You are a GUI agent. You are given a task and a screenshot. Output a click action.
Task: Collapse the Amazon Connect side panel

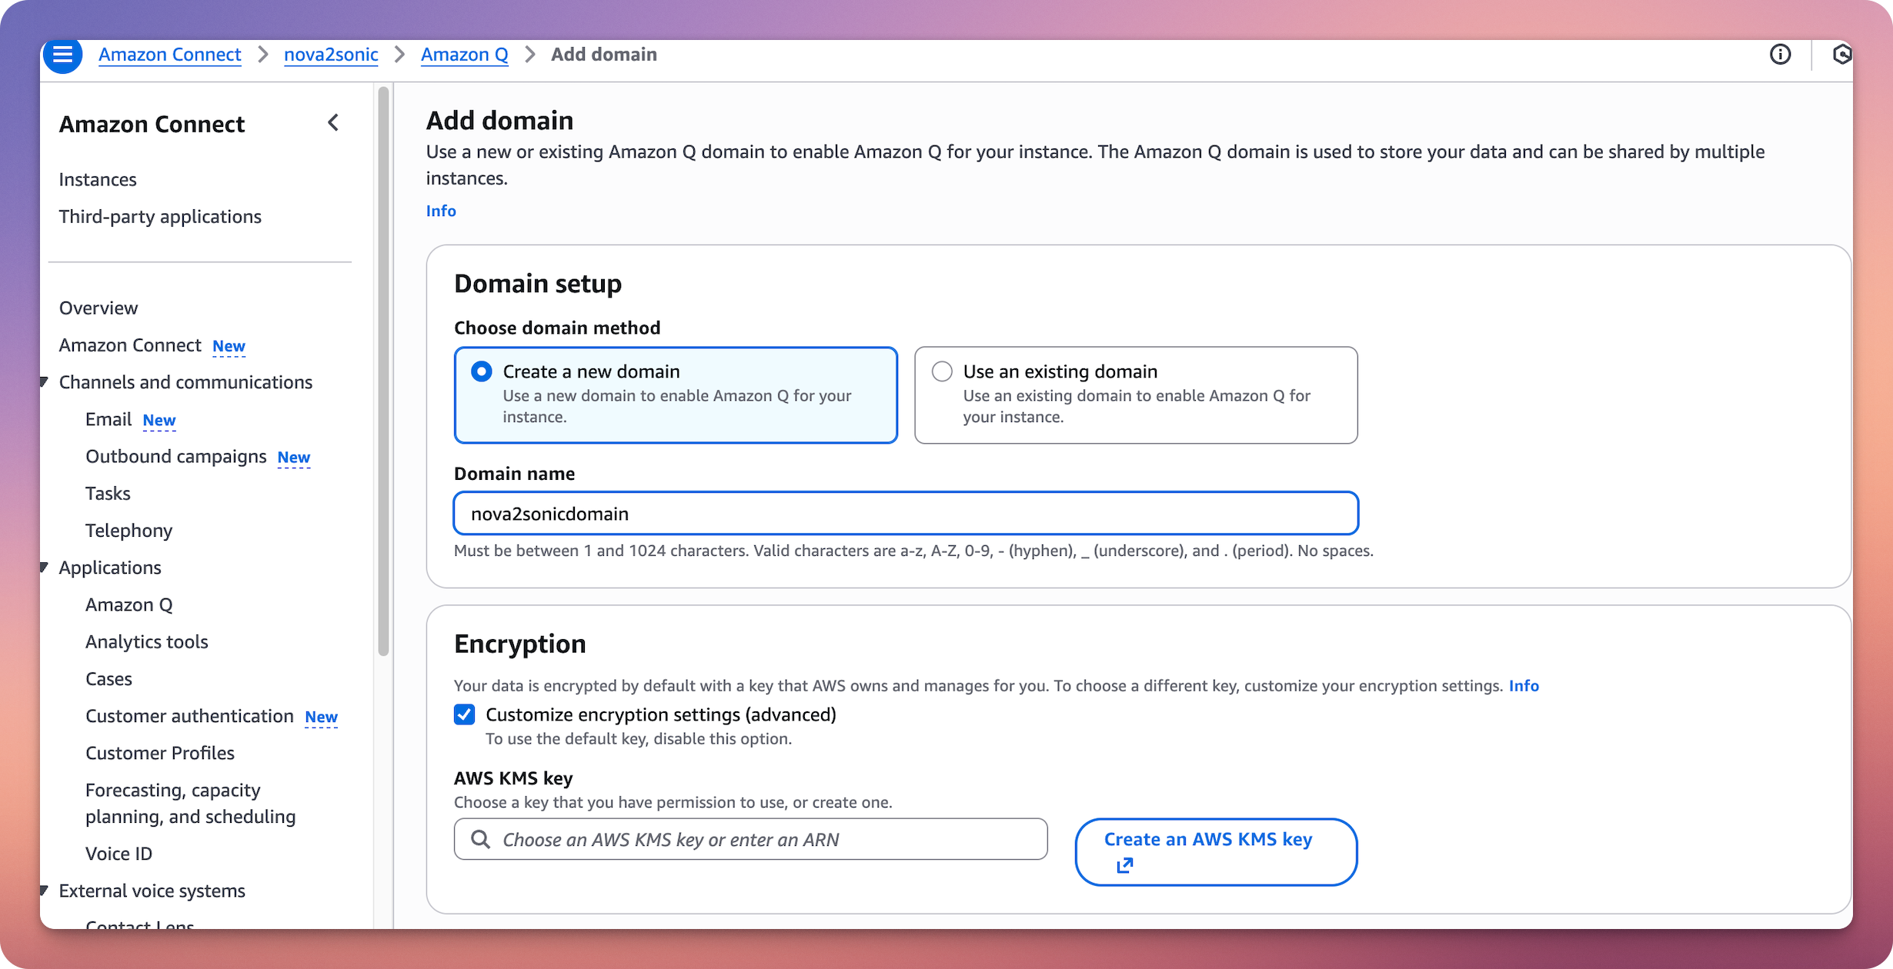click(x=333, y=122)
